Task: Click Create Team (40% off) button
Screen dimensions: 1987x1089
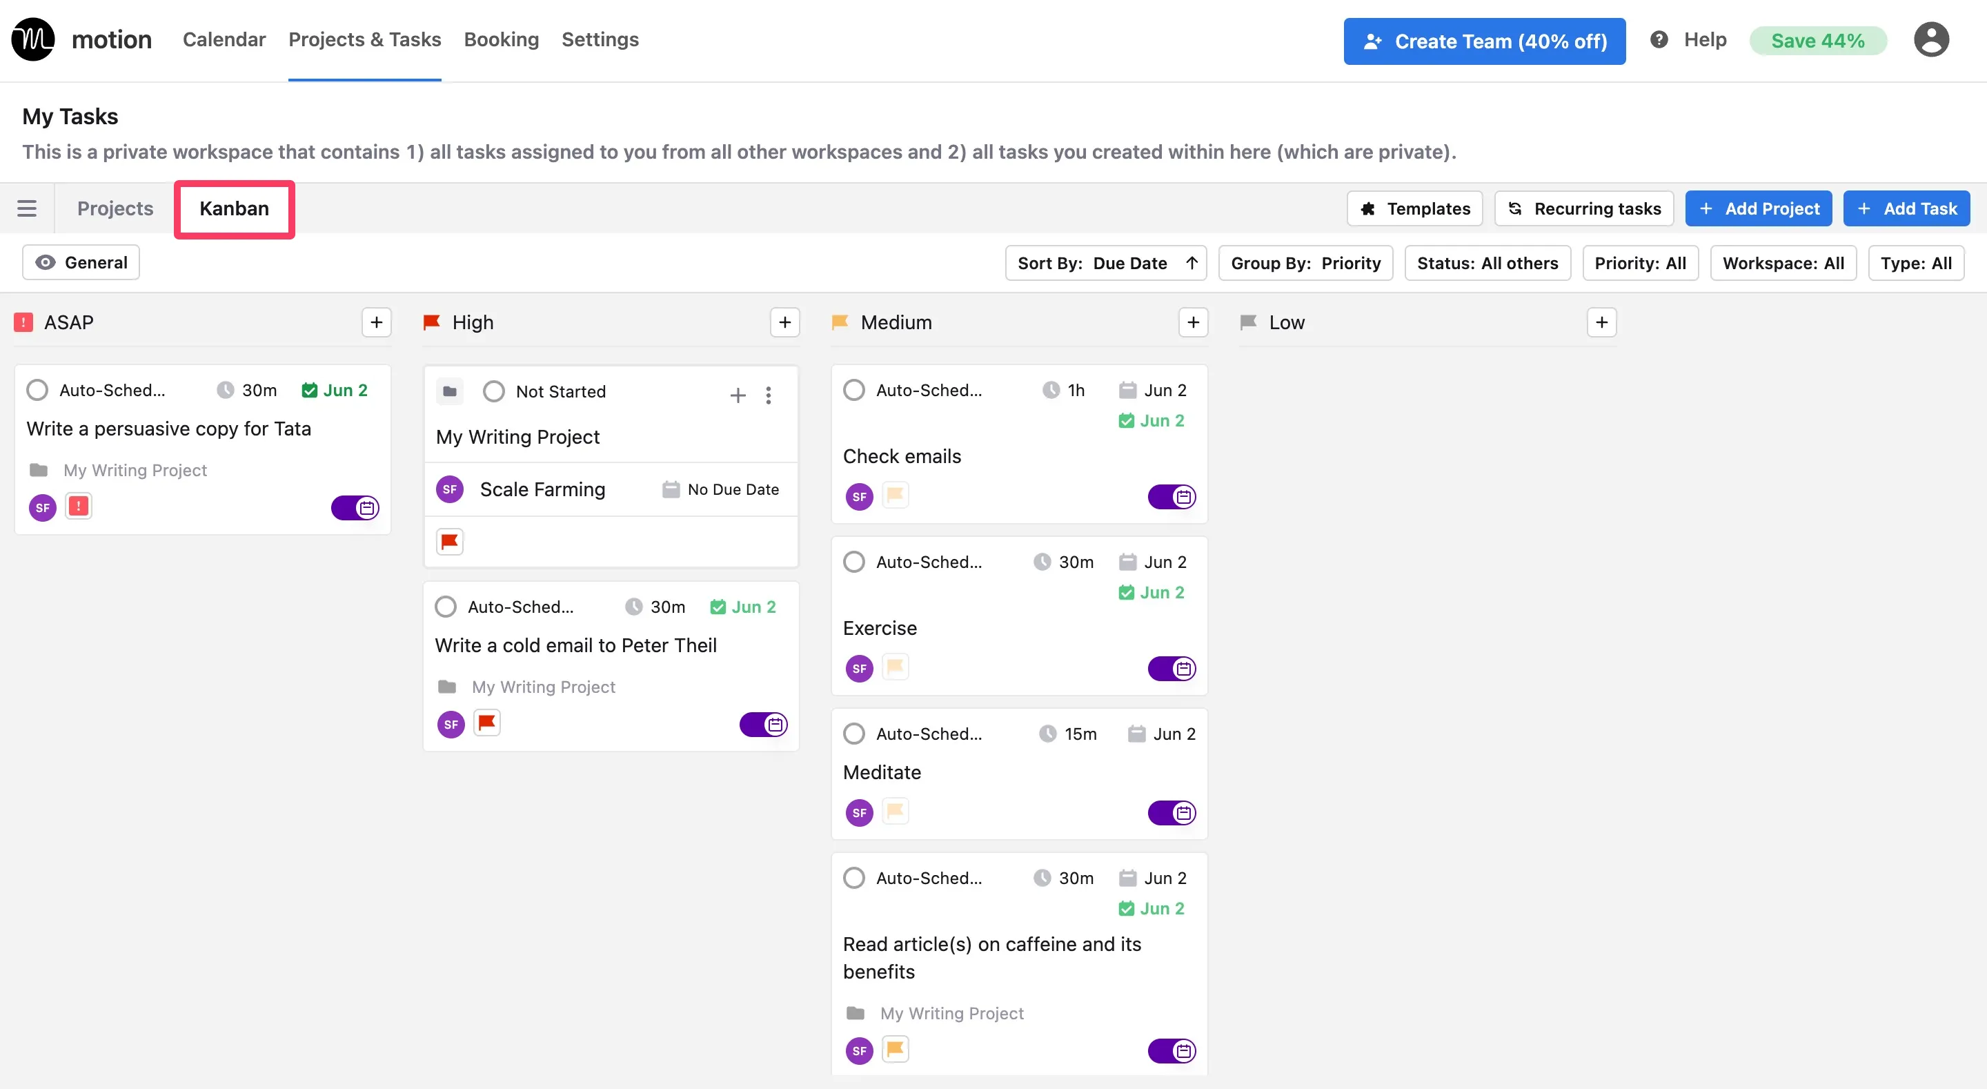Action: point(1484,41)
